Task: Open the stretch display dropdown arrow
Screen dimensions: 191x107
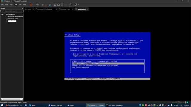Action: [x=78, y=5]
